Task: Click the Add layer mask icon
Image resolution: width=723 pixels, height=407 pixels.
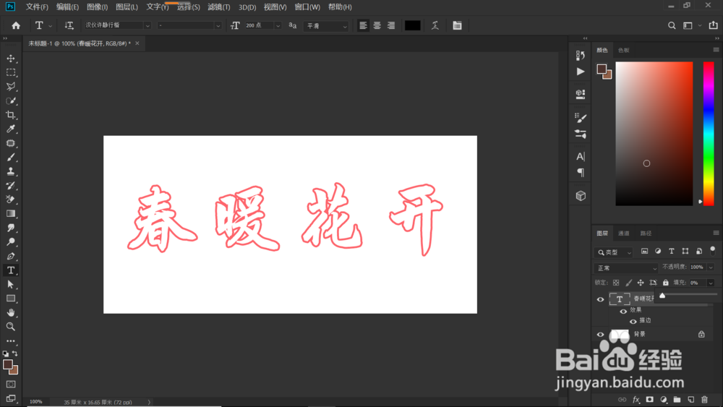Action: point(650,400)
